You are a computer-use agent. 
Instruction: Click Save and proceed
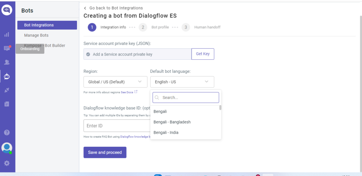(105, 152)
